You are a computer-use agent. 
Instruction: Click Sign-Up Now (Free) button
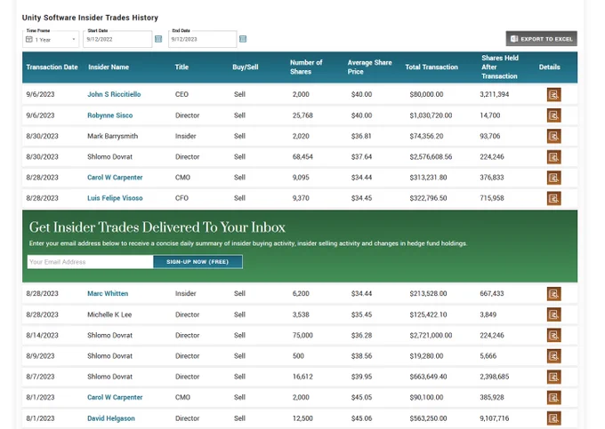pyautogui.click(x=198, y=262)
